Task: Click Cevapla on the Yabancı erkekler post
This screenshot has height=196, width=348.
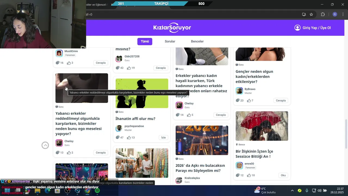Action: click(101, 153)
